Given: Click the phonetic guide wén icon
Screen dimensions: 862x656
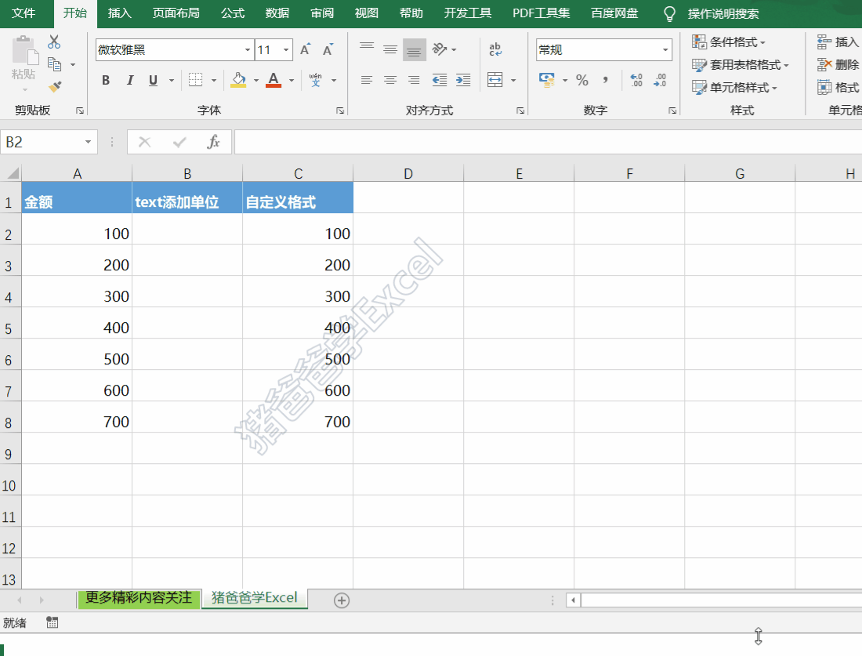Looking at the screenshot, I should tap(316, 80).
